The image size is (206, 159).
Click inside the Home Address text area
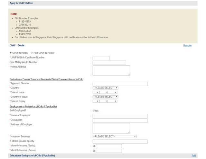pyautogui.click(x=111, y=70)
